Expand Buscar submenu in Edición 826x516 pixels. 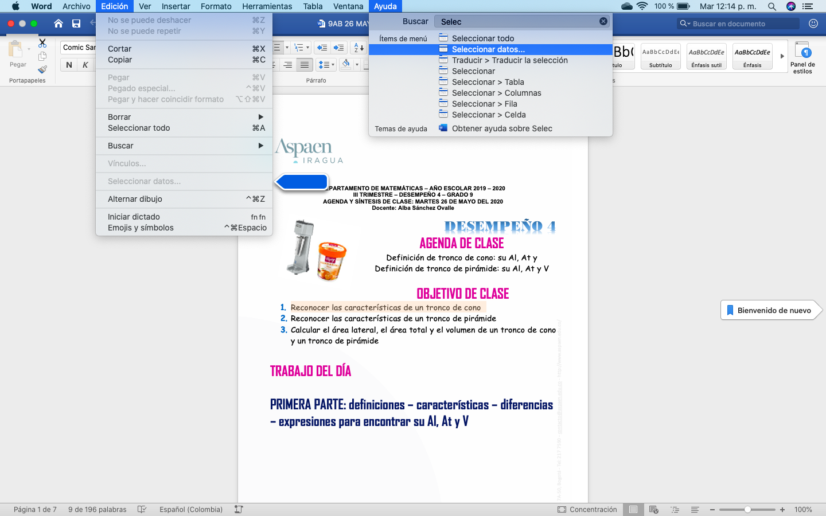point(184,146)
